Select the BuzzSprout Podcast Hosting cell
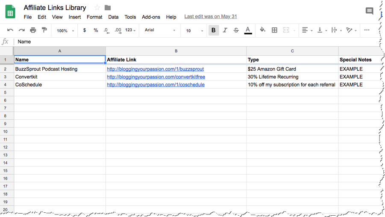Viewport: 385px width, 217px height. [60, 69]
